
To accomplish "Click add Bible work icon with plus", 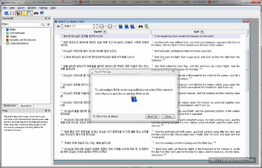I will point(132,26).
